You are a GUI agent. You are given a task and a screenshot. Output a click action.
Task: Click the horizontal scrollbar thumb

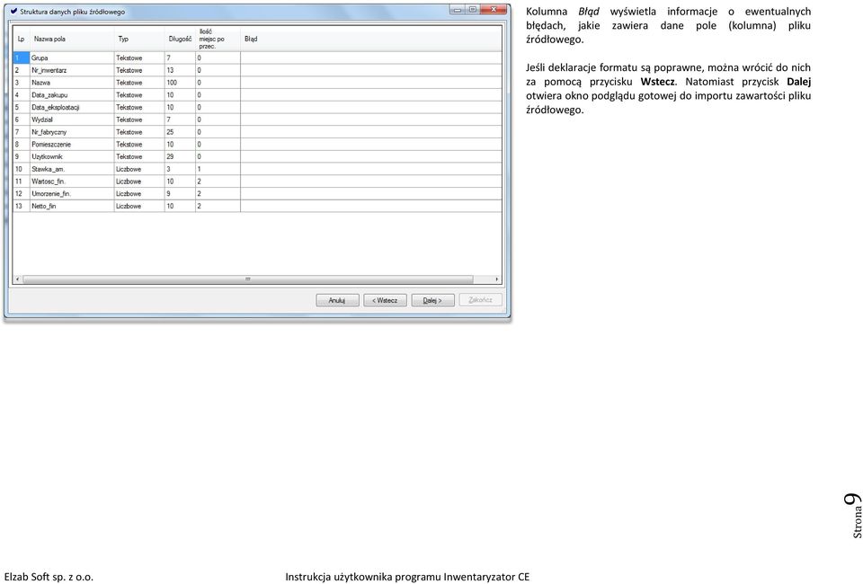coord(248,279)
